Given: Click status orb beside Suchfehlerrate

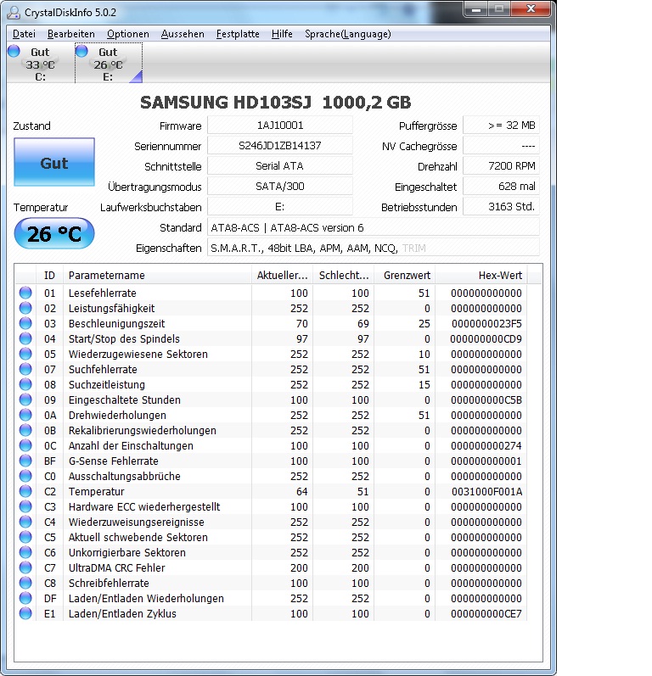Looking at the screenshot, I should tap(25, 369).
